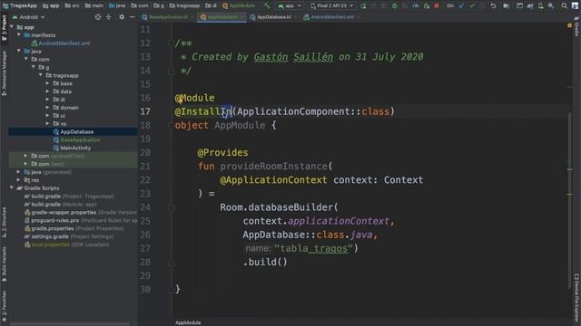Fold the AppModule object at line 18

(x=172, y=125)
